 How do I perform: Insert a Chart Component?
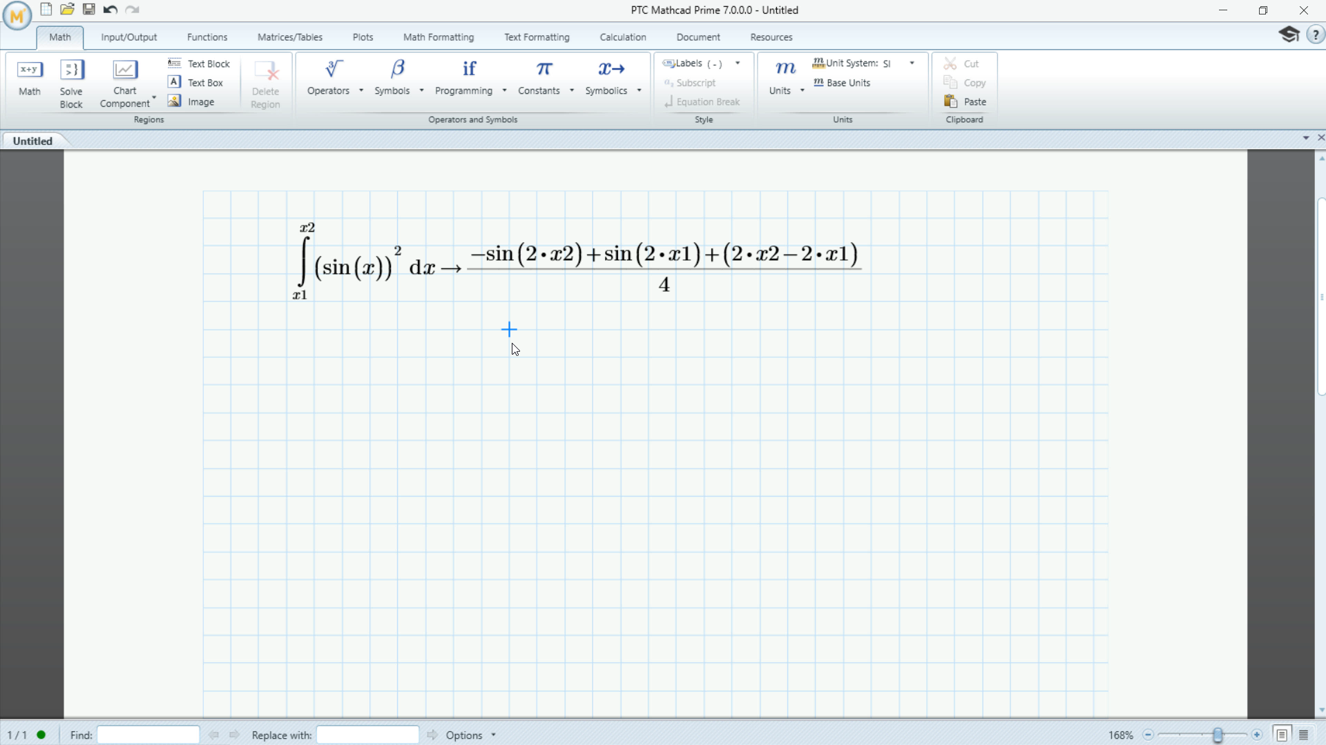click(x=125, y=84)
